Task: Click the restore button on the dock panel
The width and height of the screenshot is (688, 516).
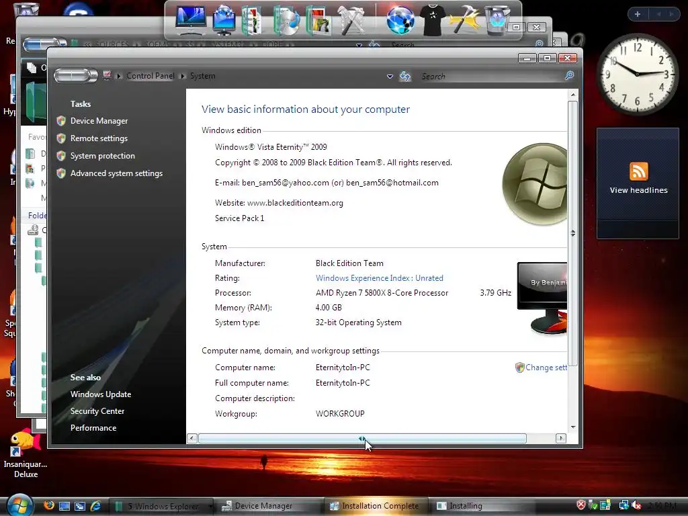Action: pyautogui.click(x=517, y=27)
